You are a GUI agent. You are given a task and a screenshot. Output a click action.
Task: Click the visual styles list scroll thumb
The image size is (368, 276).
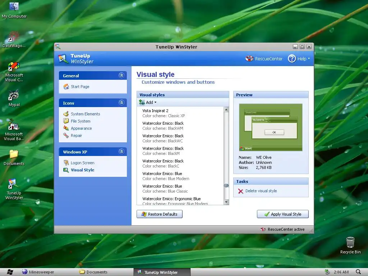226,185
